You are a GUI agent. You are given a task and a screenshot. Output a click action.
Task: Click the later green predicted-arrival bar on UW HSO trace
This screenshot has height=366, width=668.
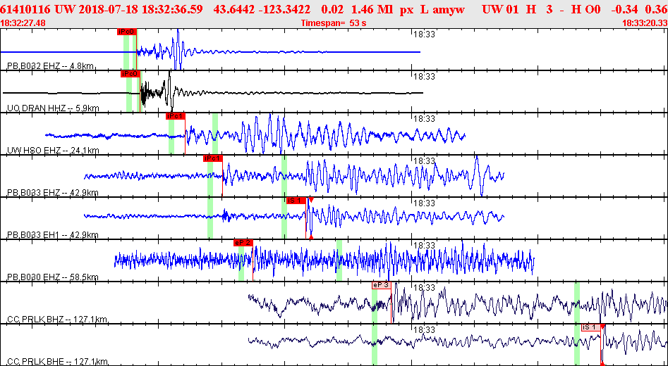[x=215, y=133]
